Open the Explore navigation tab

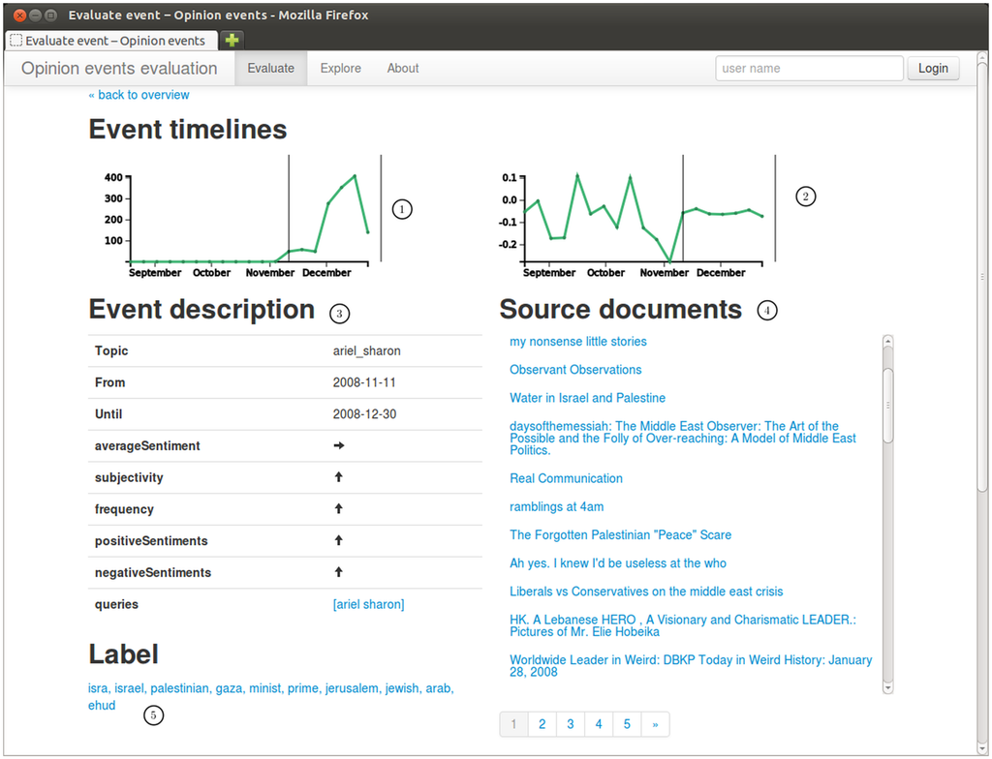[340, 69]
